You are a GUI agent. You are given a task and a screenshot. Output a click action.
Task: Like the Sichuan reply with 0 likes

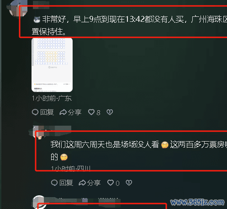tap(111, 183)
